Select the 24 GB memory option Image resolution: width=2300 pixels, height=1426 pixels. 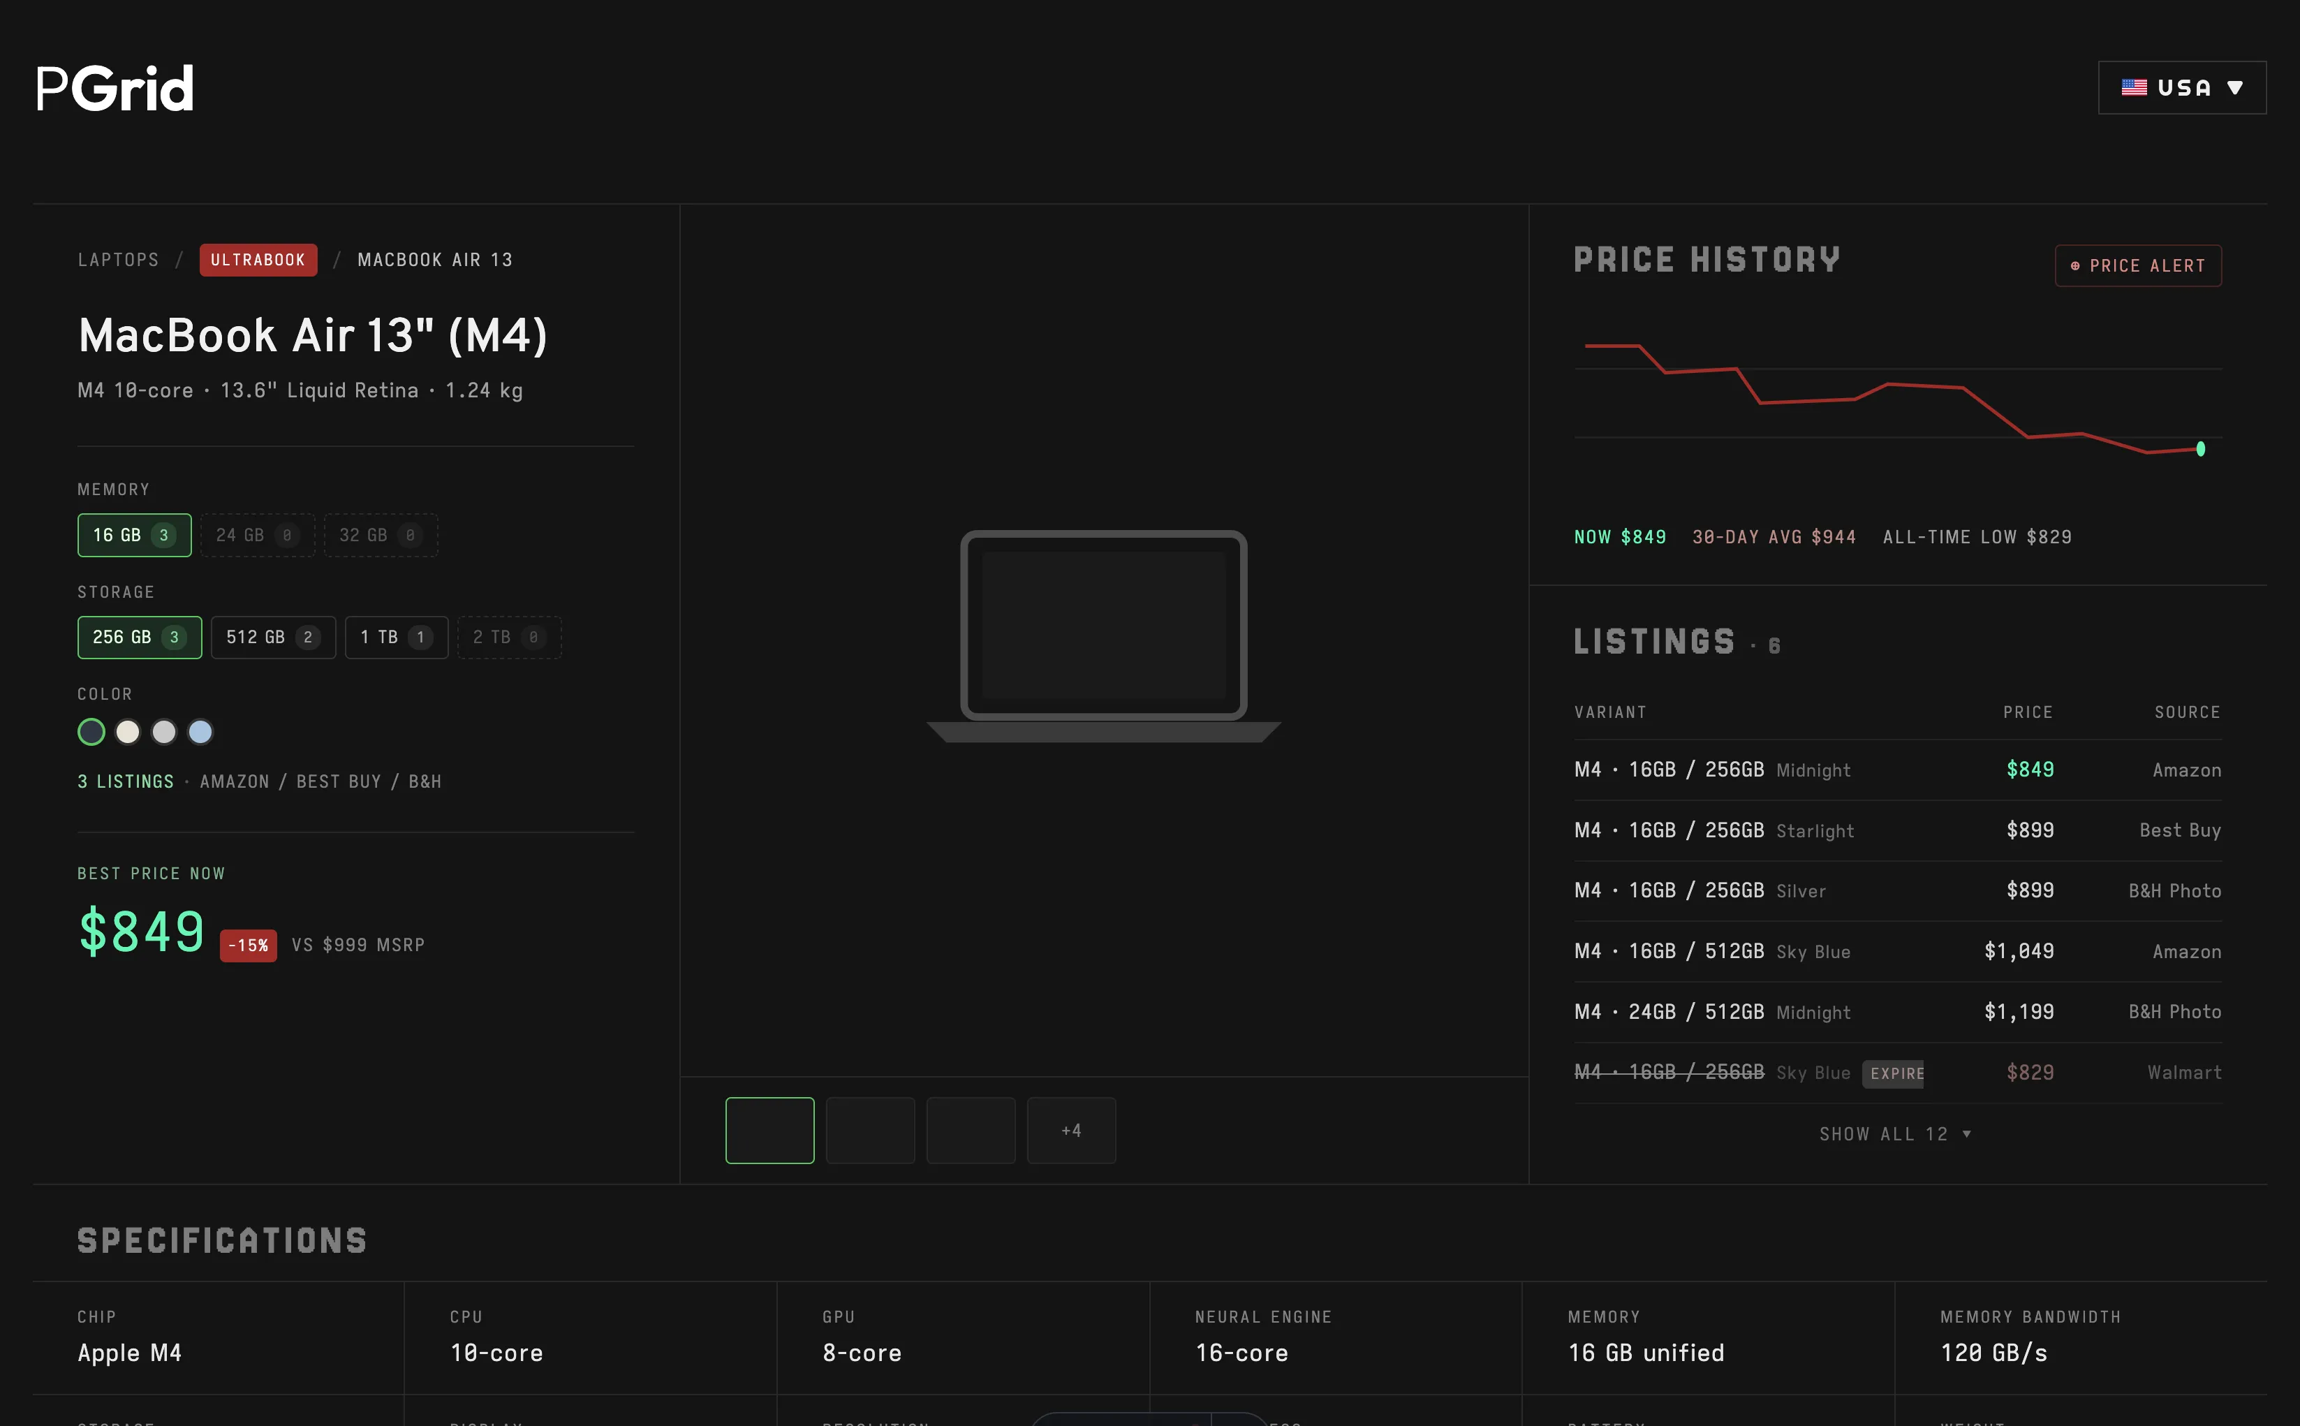(258, 535)
